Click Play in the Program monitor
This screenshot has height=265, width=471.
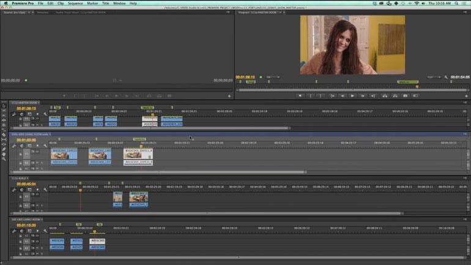352,96
